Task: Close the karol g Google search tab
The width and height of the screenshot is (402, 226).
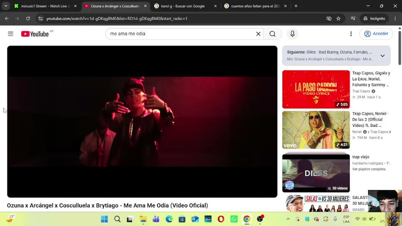Action: [215, 6]
